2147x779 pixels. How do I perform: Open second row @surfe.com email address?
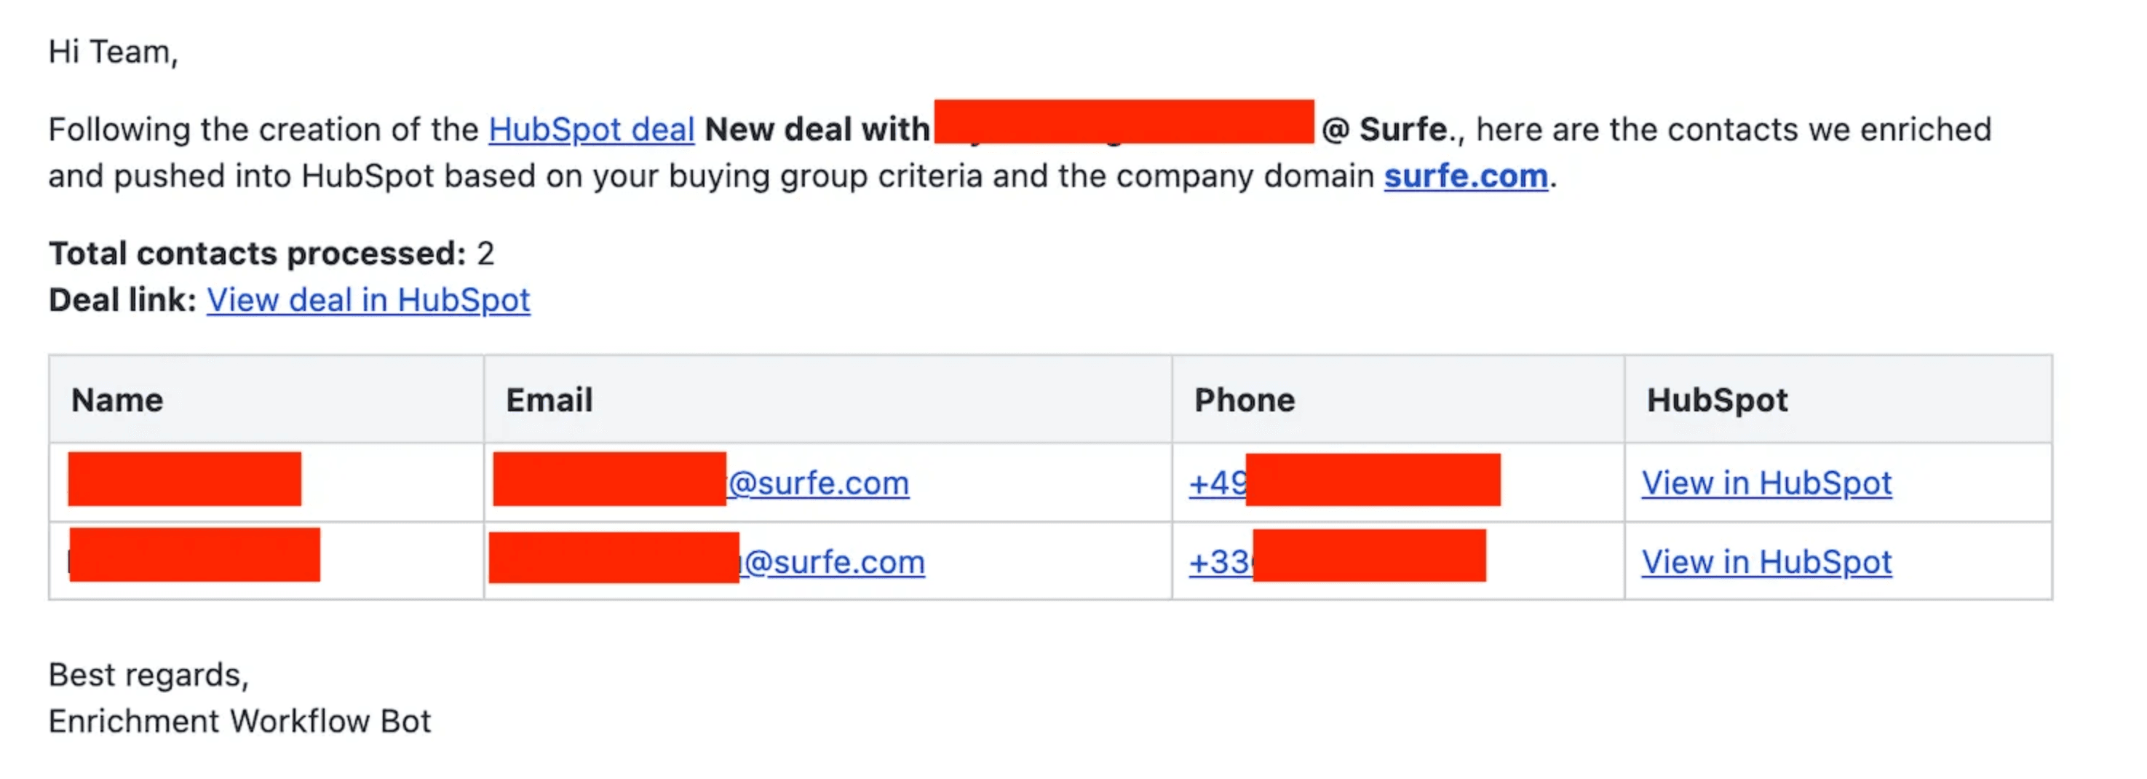click(x=707, y=561)
